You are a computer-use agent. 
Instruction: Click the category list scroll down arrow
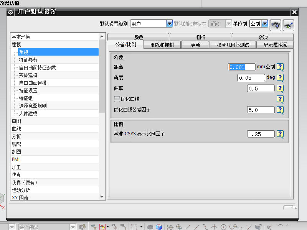pyautogui.click(x=102, y=196)
